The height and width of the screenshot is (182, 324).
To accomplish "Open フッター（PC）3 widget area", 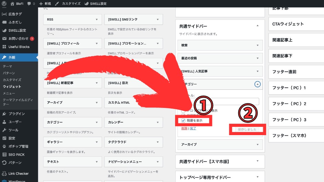I will 296,120.
